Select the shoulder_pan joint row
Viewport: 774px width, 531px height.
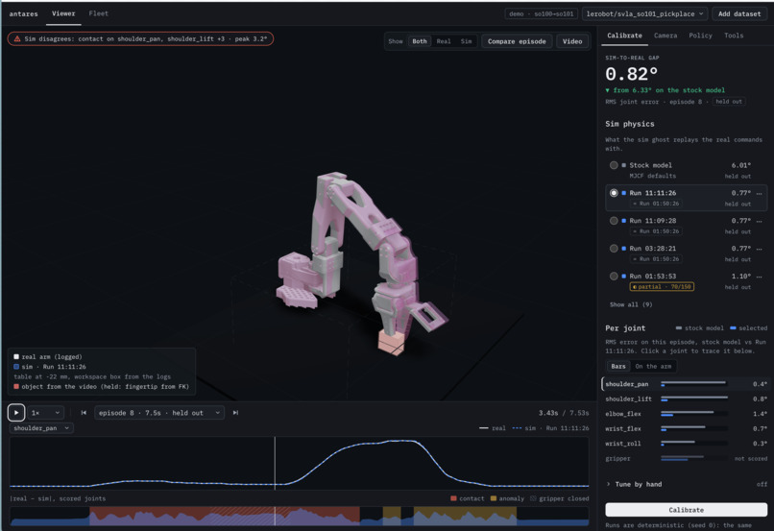685,384
